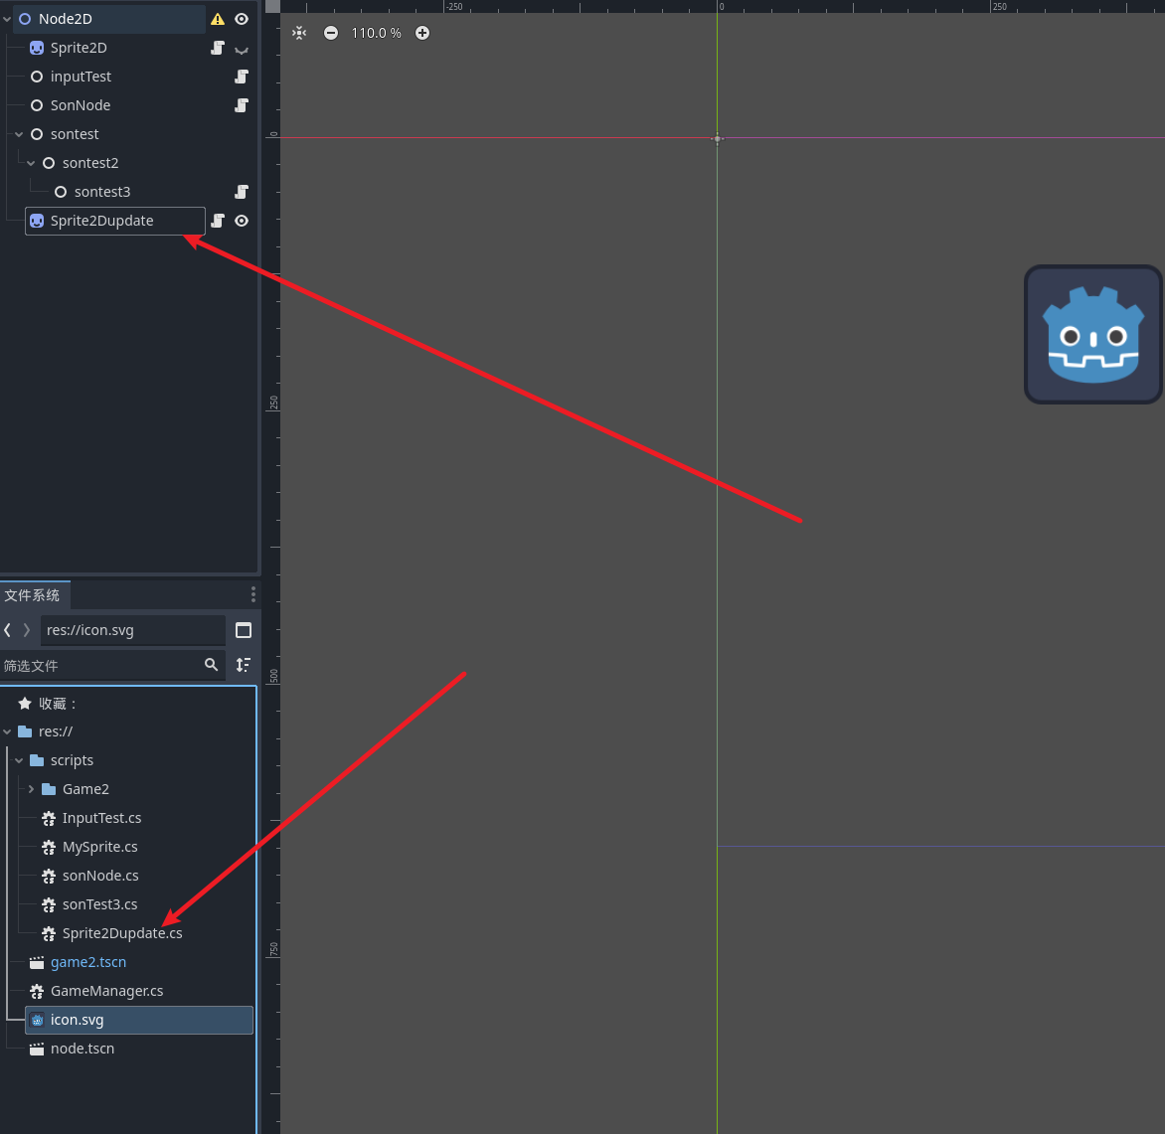Viewport: 1165px width, 1134px height.
Task: Select the sontest2 node
Action: pos(89,163)
